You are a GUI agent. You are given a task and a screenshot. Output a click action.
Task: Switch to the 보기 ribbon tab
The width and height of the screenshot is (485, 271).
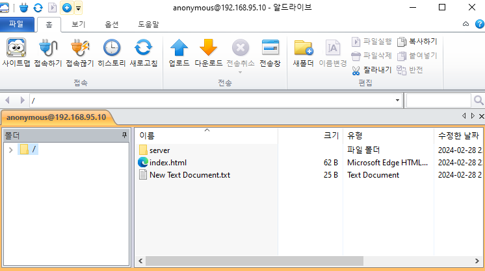coord(79,25)
